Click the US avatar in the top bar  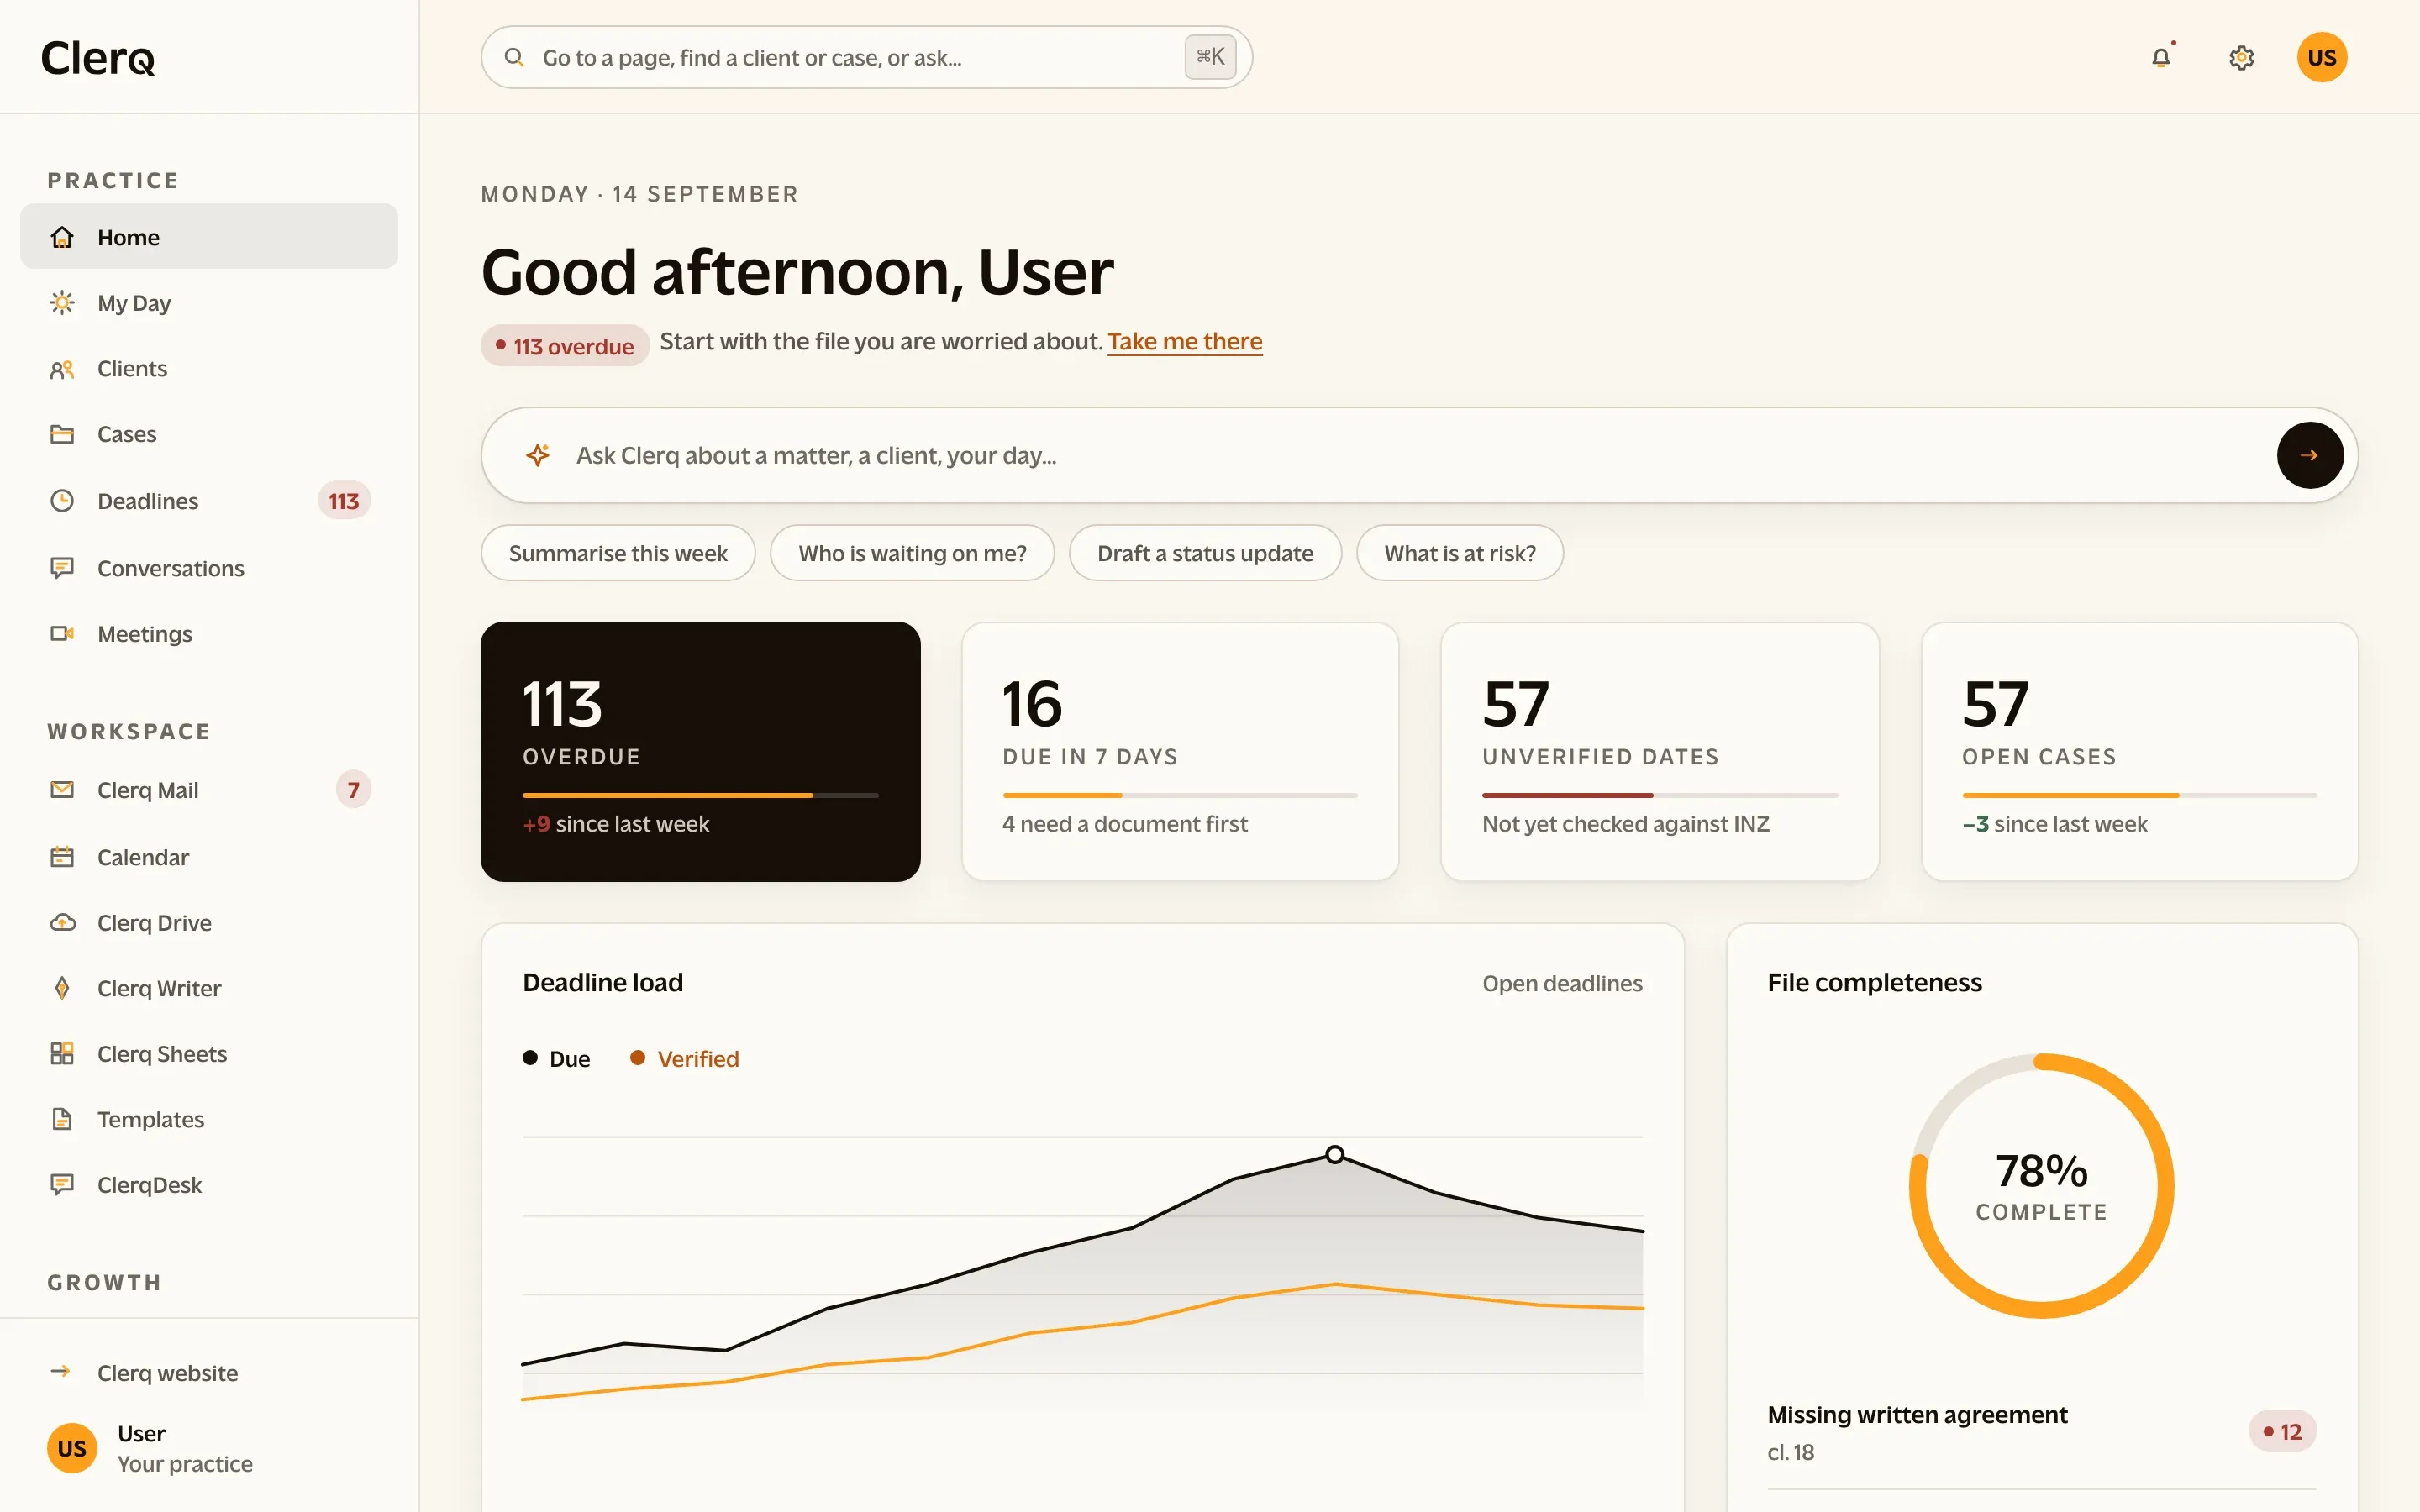click(2321, 57)
